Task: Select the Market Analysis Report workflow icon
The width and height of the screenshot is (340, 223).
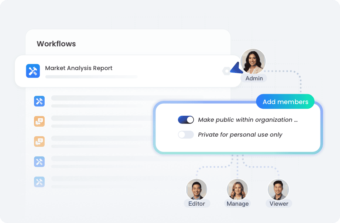Action: point(33,71)
